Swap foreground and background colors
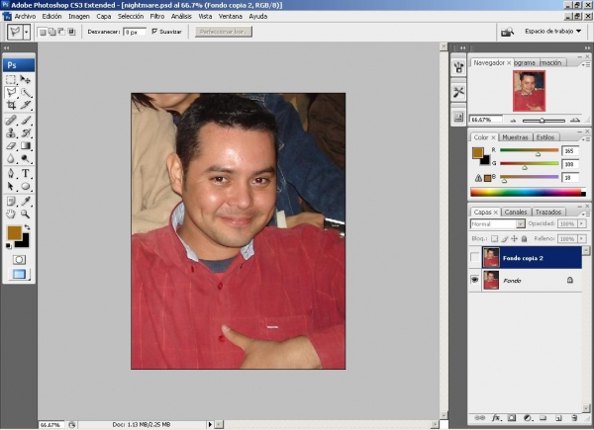 [28, 227]
